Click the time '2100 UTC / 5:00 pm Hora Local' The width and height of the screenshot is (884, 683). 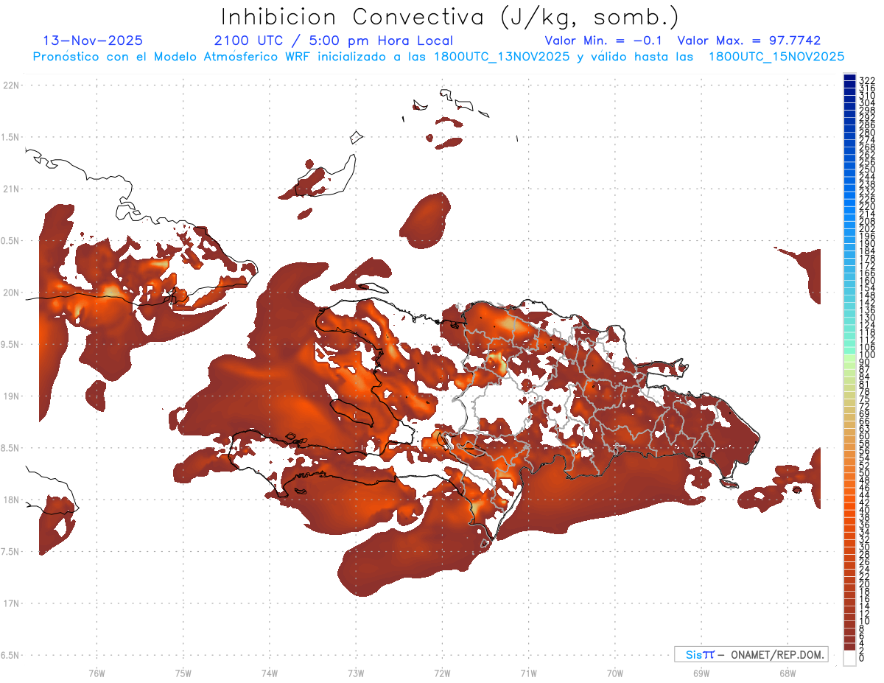coord(334,41)
